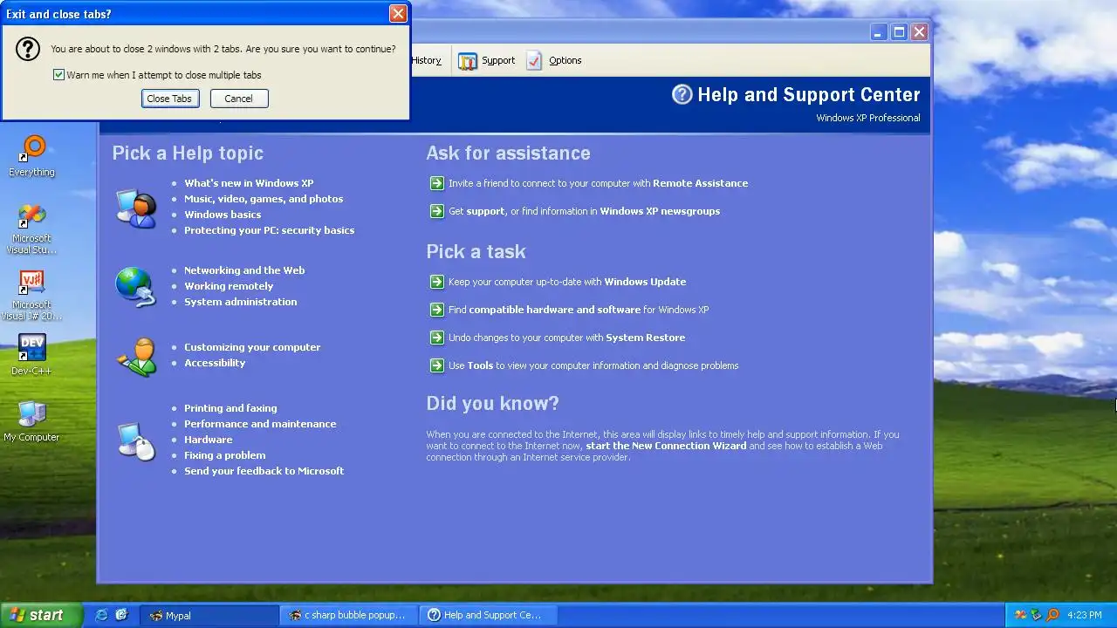The image size is (1117, 628).
Task: Open the Accessibility topic
Action: click(x=215, y=363)
